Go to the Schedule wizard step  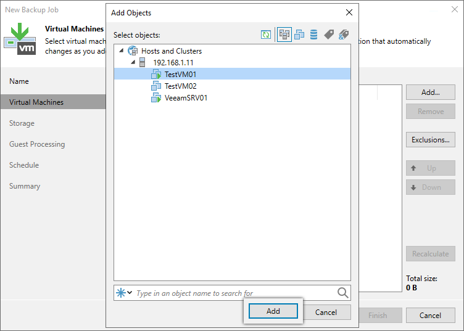[x=24, y=165]
